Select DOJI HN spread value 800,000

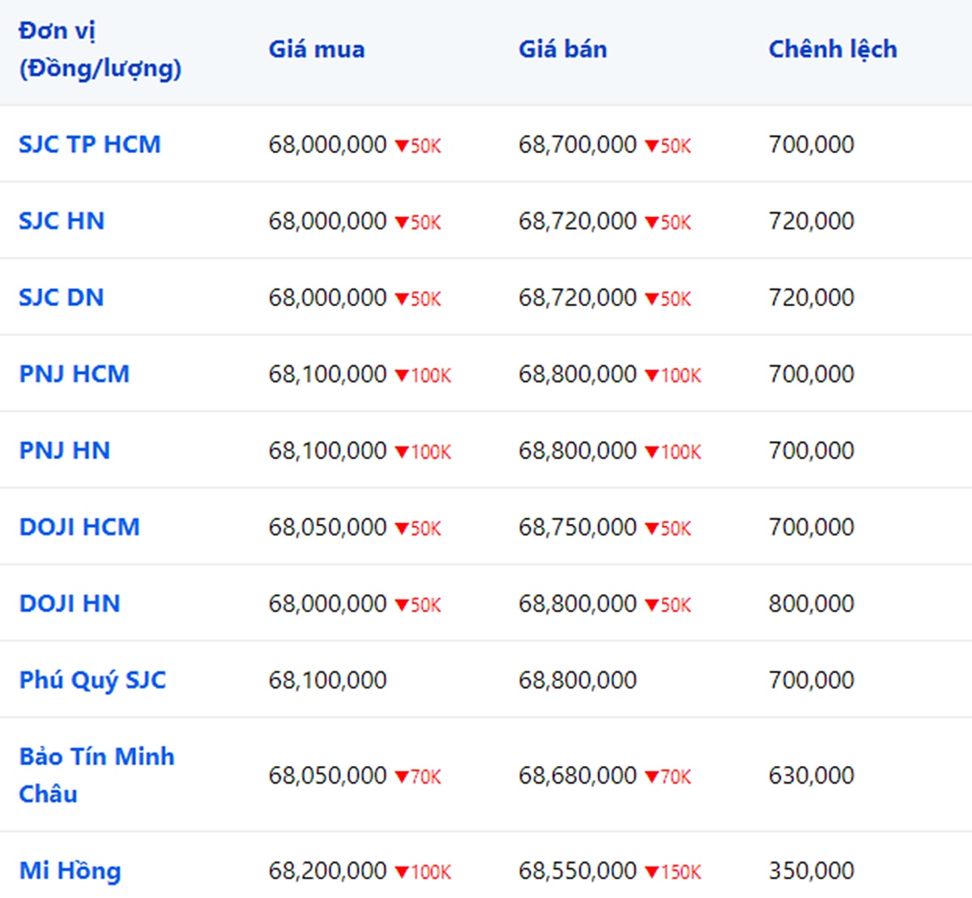tap(812, 604)
